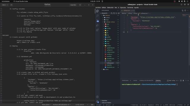Click the git branch main in status bar
Screen dimensions: 190x106
tap(99, 105)
